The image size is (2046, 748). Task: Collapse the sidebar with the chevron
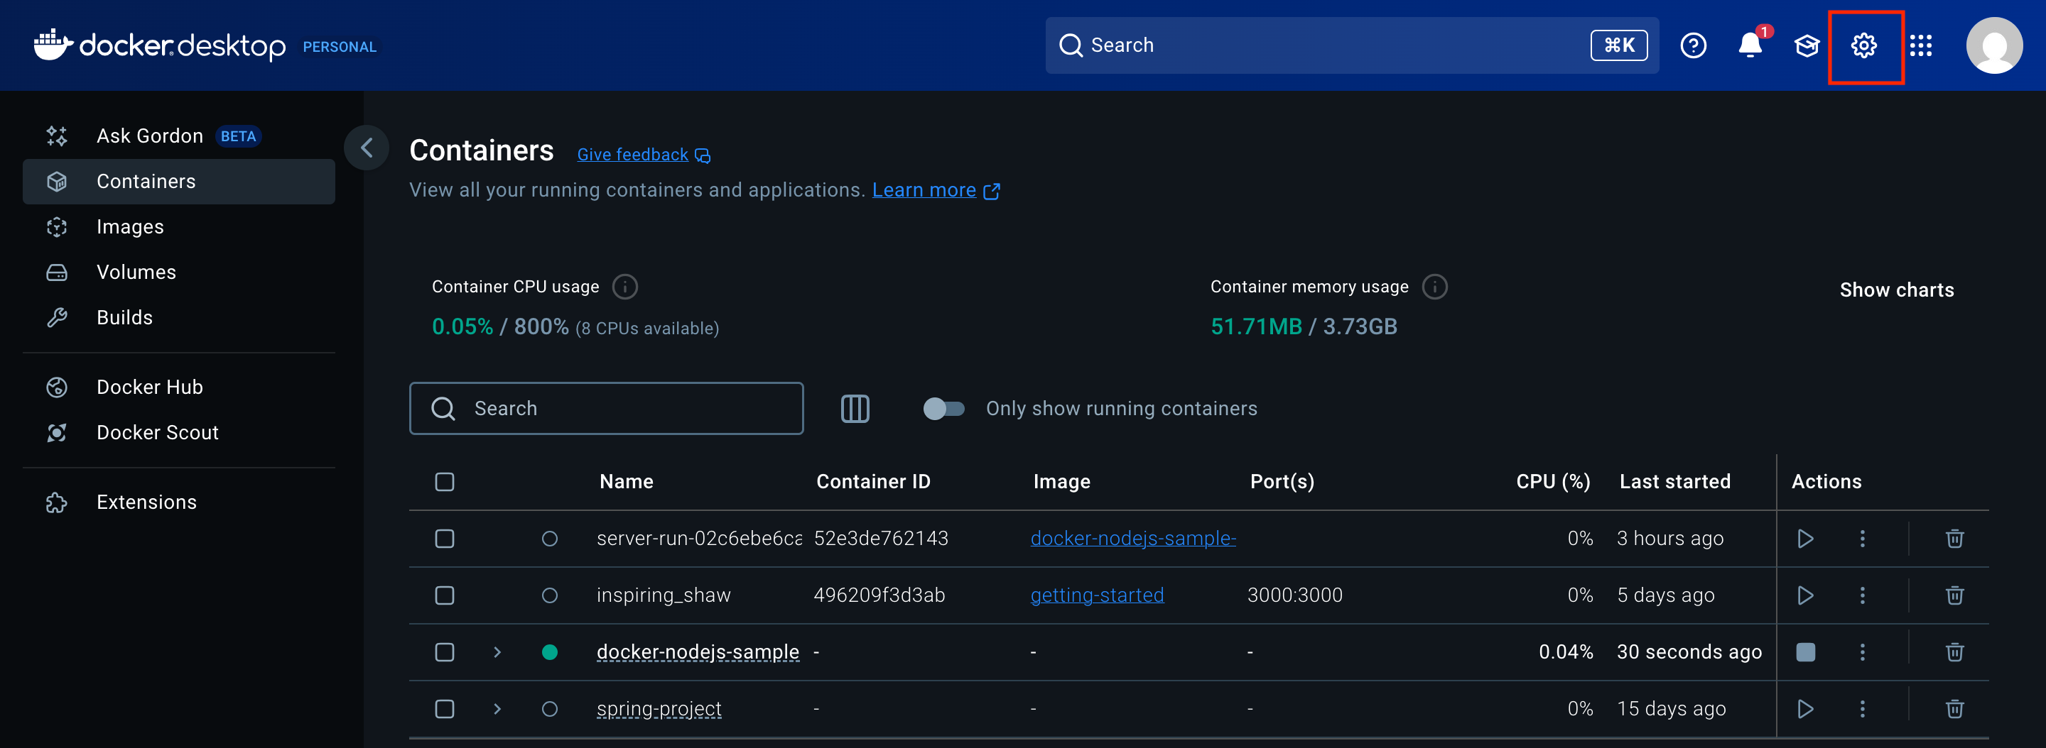pyautogui.click(x=366, y=148)
